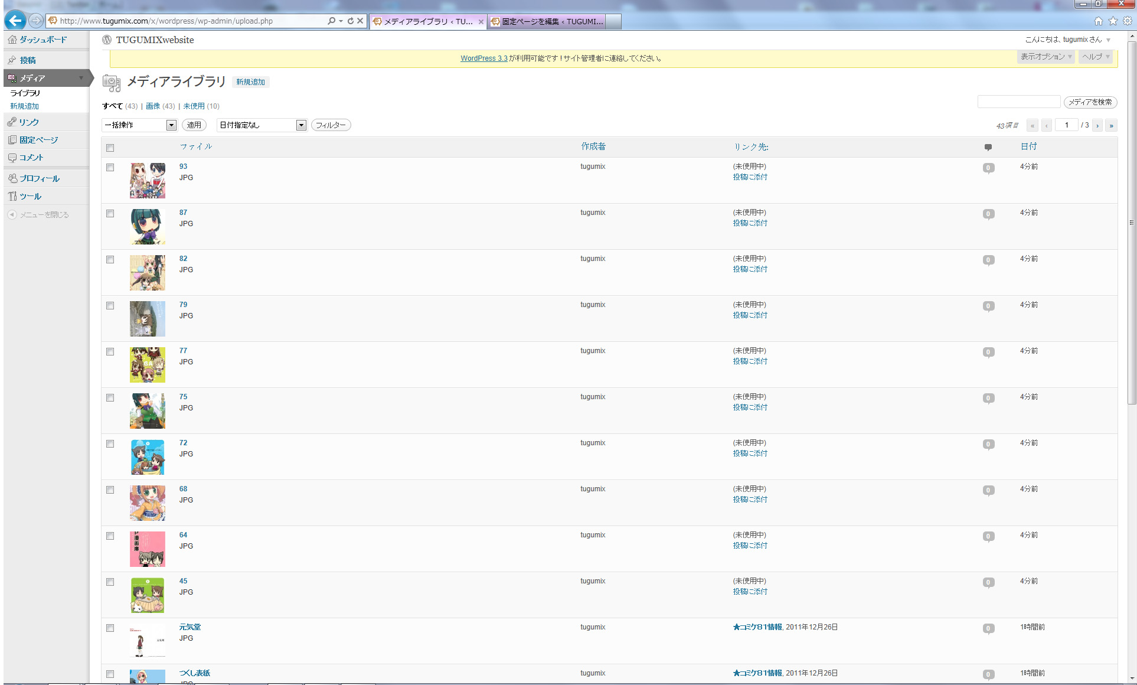1137x685 pixels.
Task: Open browser settings gear icon
Action: pyautogui.click(x=1128, y=21)
